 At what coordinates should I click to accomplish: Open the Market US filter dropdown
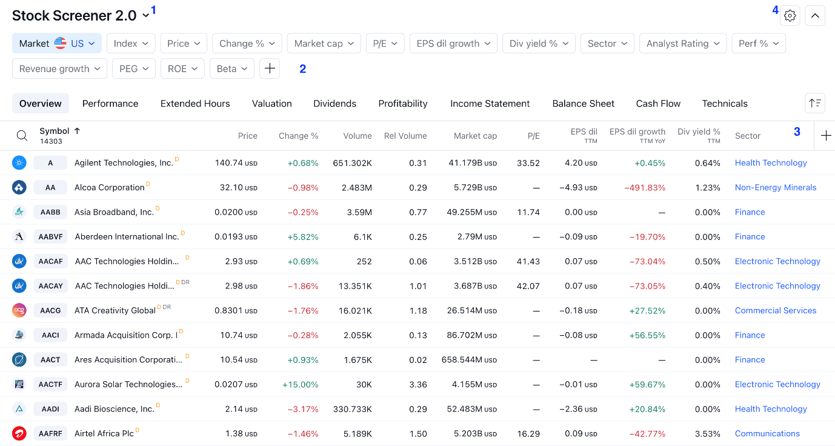57,43
